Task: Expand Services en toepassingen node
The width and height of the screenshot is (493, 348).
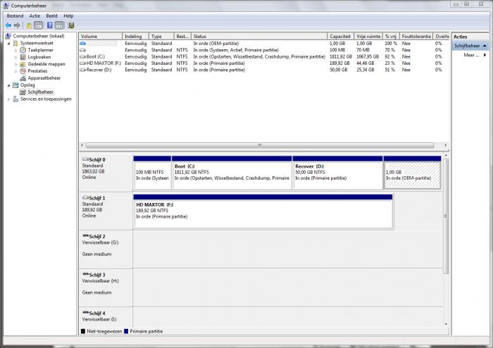Action: (8, 99)
